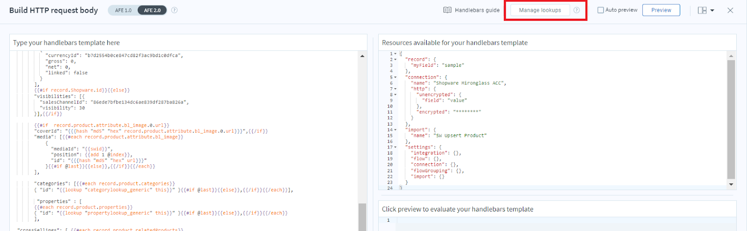Close the Build HTTP request body dialog

730,10
